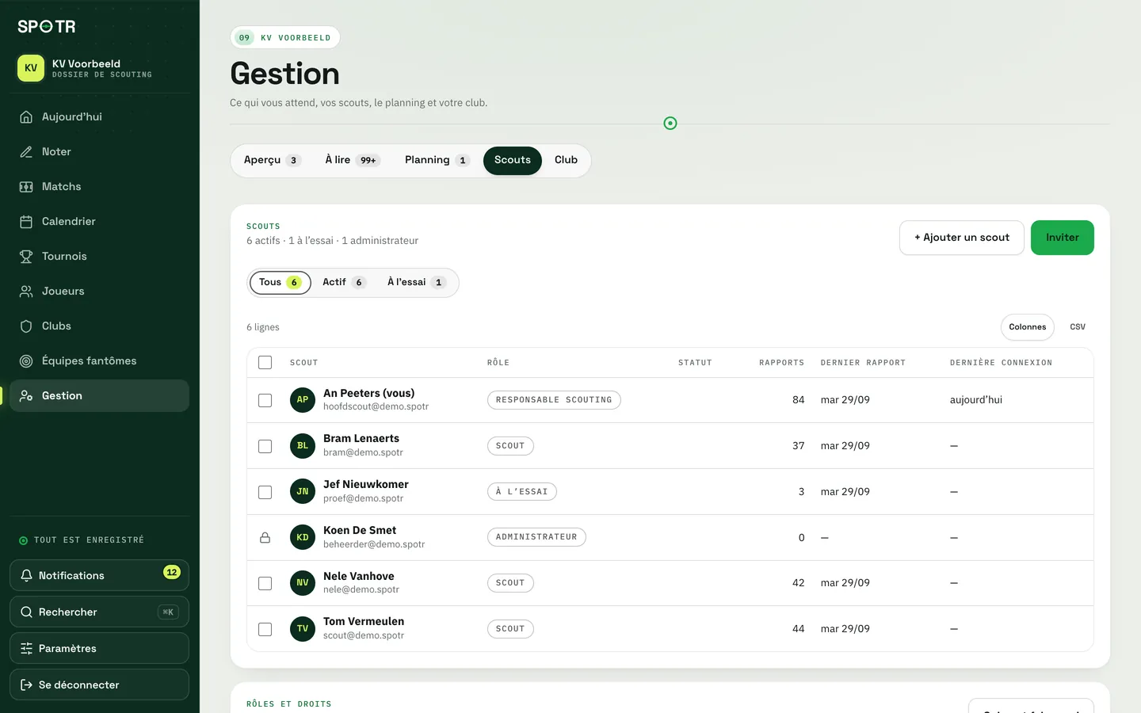Click the Joueurs people icon
Screen dimensions: 1141x713
[x=26, y=291]
